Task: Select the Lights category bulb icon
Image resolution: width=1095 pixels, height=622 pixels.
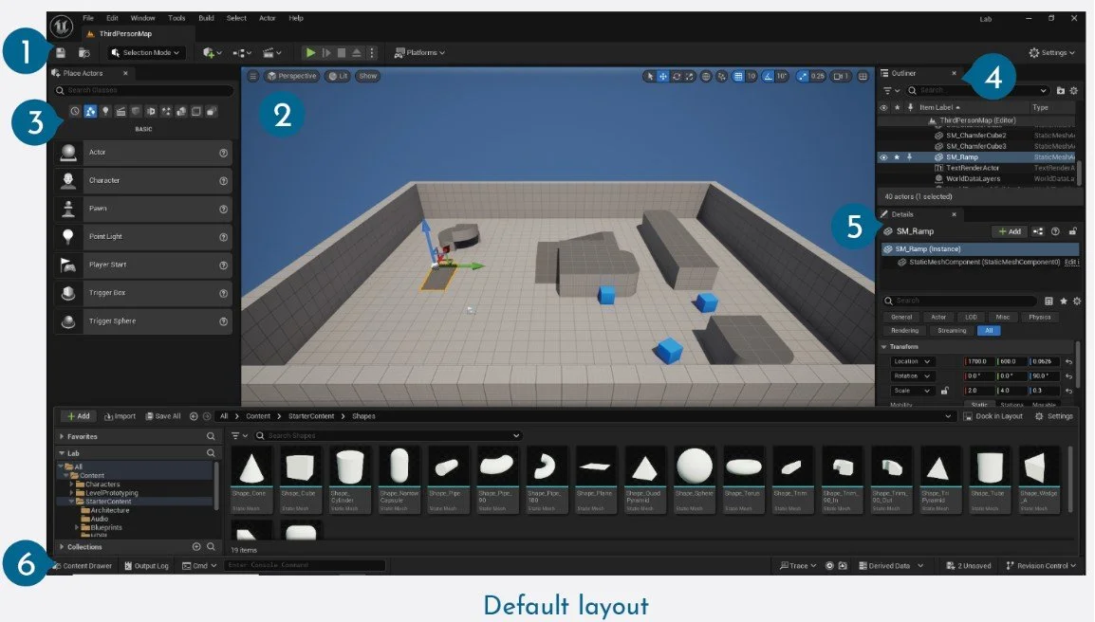Action: 105,111
